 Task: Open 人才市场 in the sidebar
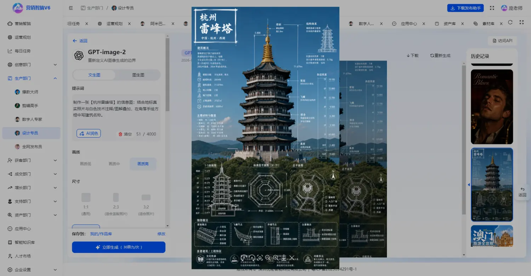(x=31, y=256)
